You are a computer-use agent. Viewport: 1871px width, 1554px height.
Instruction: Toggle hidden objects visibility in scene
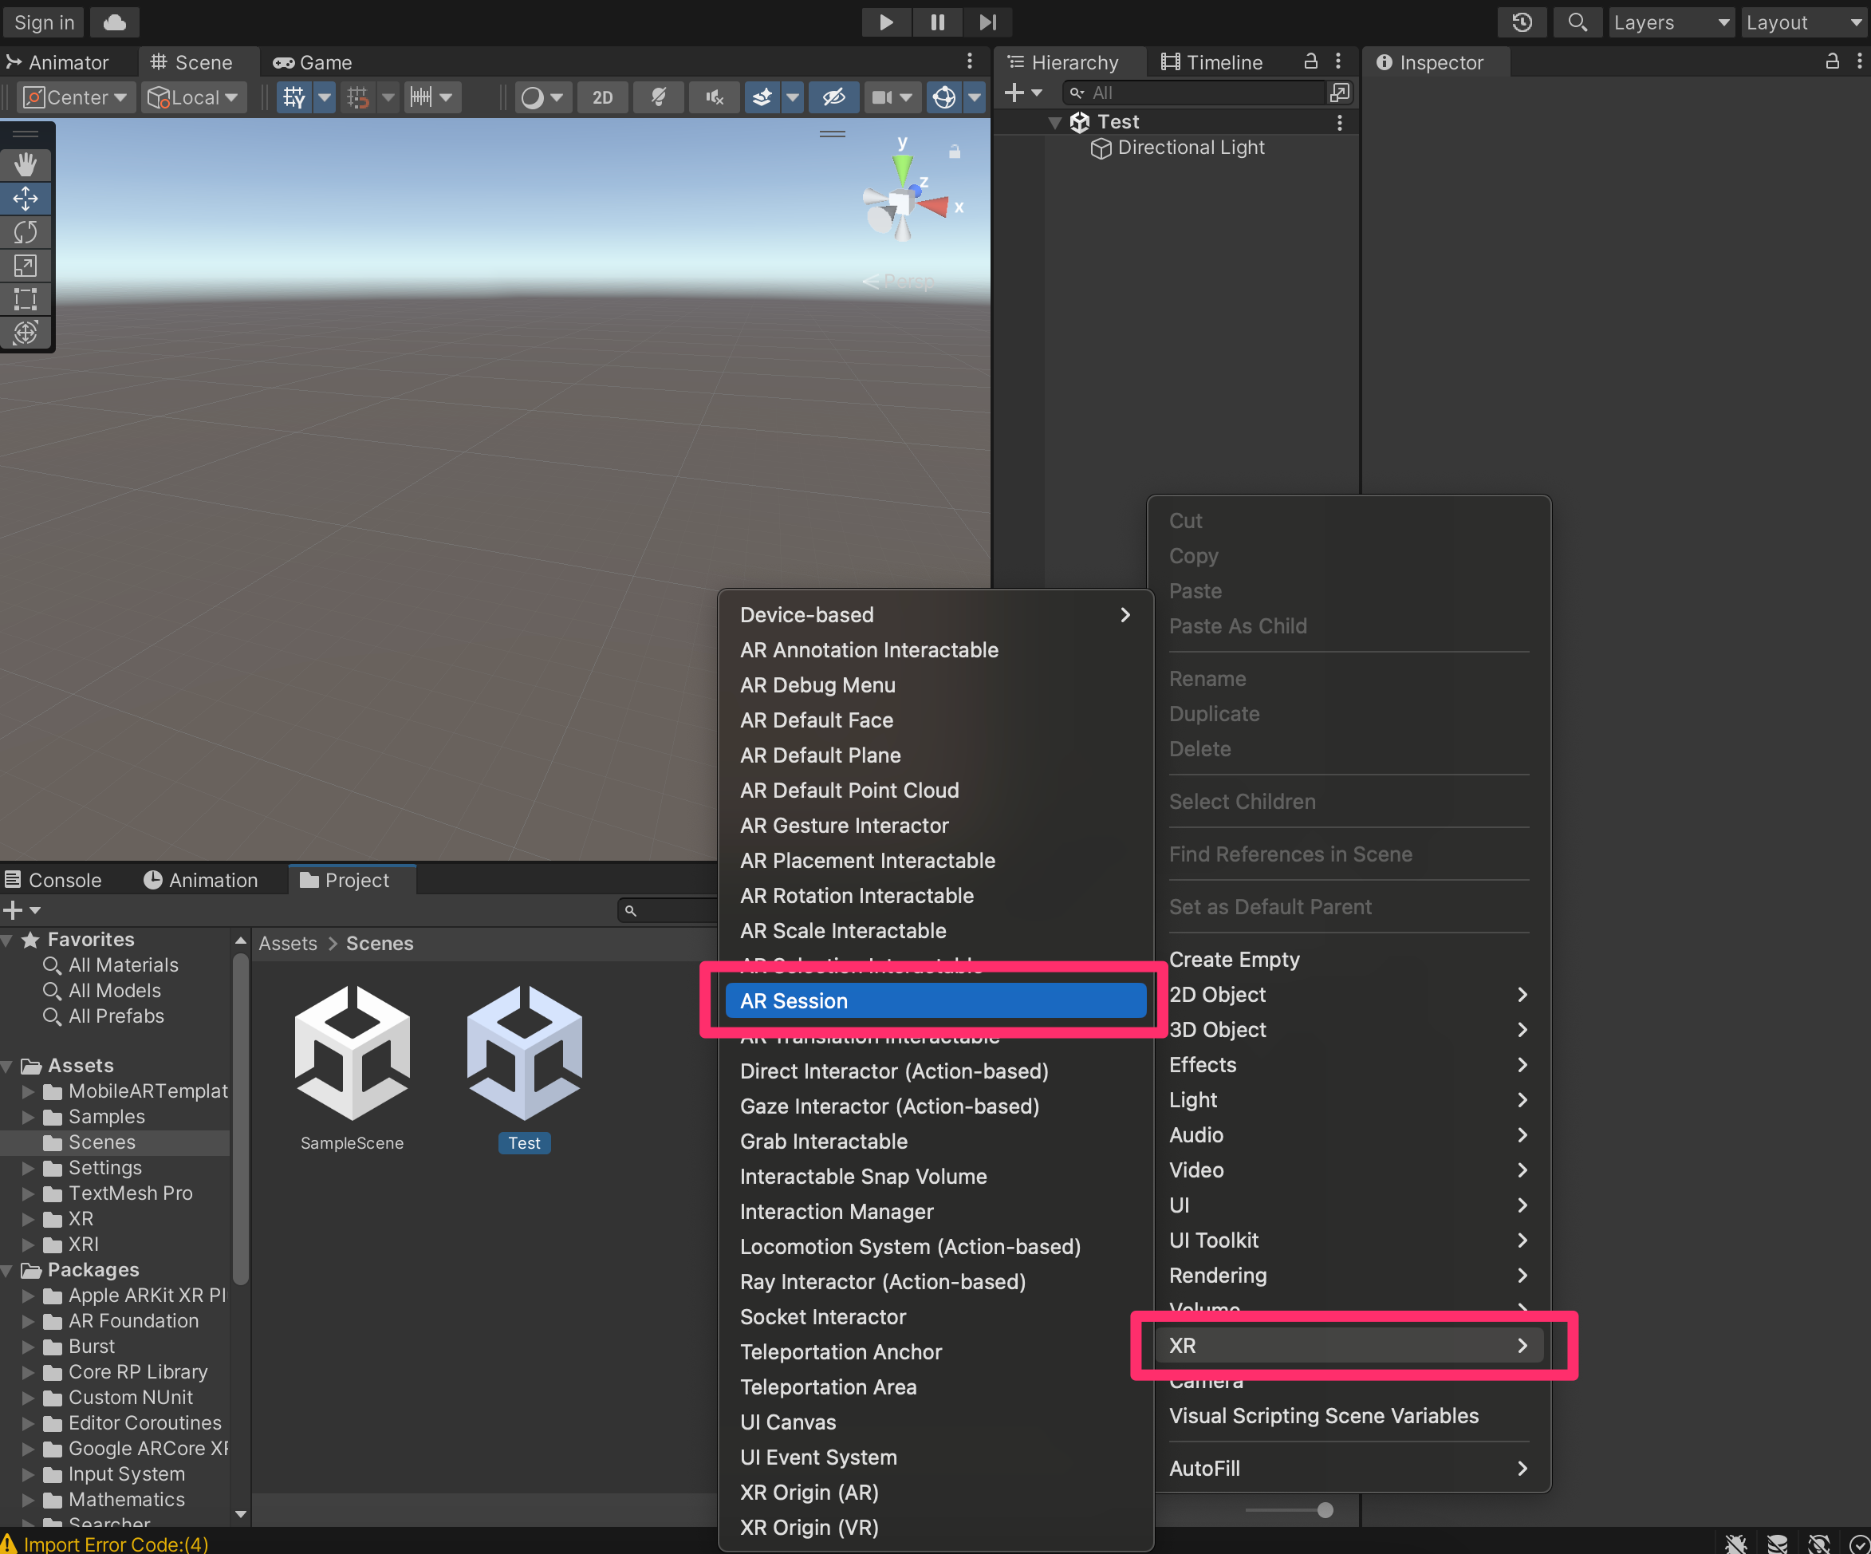pyautogui.click(x=833, y=97)
